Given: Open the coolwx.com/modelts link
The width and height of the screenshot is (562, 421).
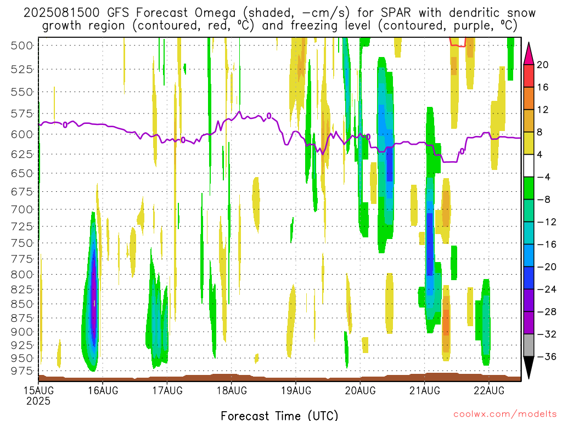Looking at the screenshot, I should coord(505,414).
